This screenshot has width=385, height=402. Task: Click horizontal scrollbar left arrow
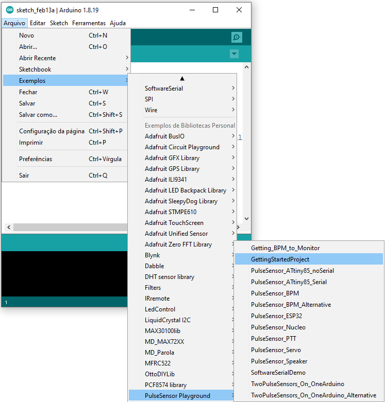coord(9,227)
